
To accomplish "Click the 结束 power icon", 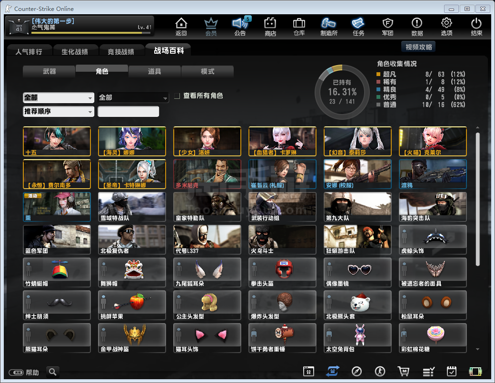I will pos(476,27).
